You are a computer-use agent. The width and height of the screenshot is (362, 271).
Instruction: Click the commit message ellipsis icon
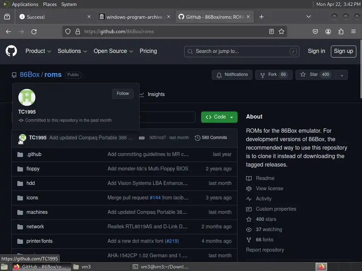[x=142, y=138]
